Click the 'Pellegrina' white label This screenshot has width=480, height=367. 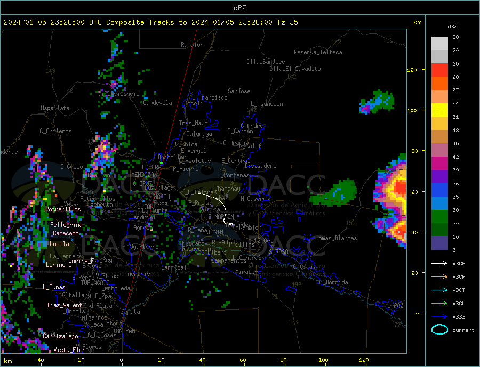tap(66, 225)
